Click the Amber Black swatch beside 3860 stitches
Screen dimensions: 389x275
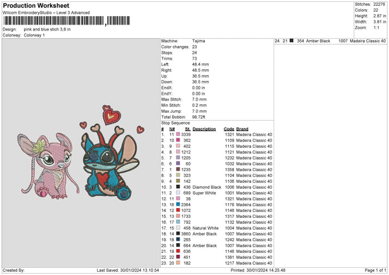[x=178, y=233]
